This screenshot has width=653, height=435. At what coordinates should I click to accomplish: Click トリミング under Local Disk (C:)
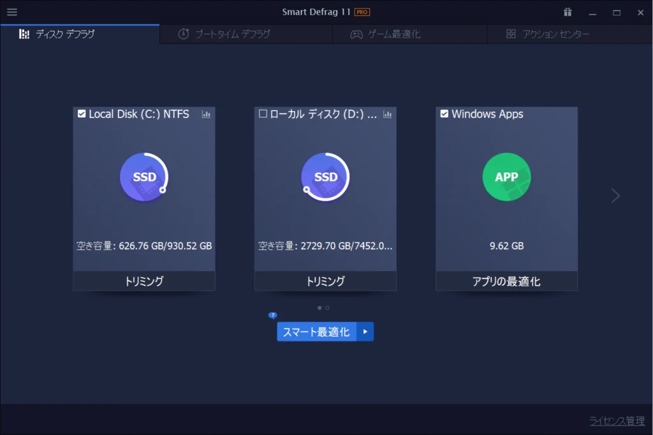[144, 281]
